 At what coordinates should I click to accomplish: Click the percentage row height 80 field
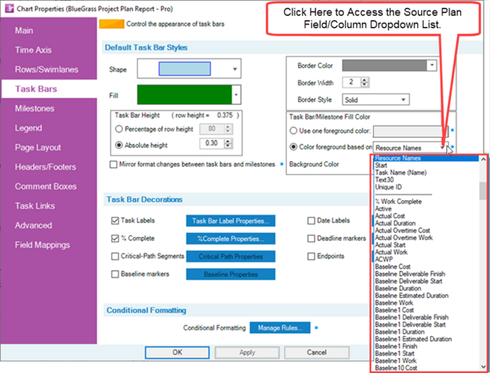pos(212,129)
